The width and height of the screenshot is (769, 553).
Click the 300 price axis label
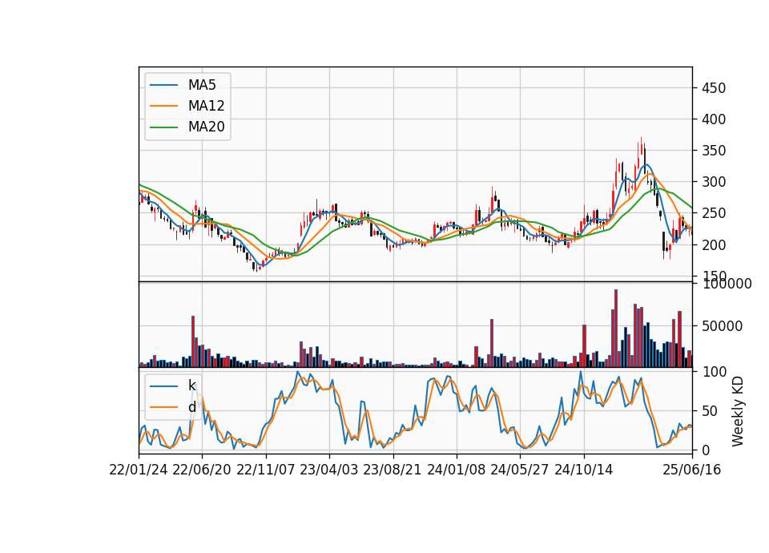point(714,182)
